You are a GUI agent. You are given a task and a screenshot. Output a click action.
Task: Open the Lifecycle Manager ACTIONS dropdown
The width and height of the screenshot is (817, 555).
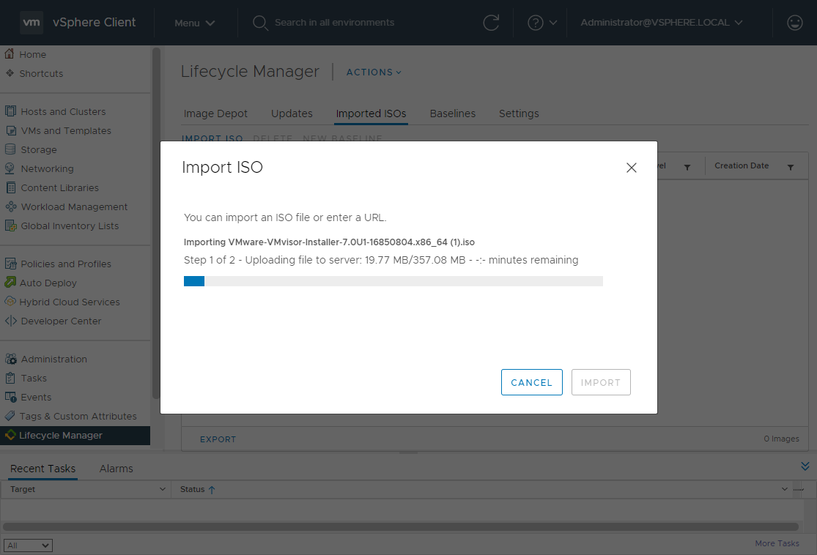tap(374, 72)
